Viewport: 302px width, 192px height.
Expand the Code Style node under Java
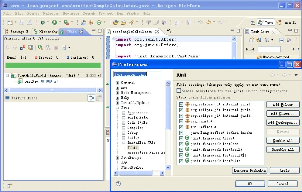[124, 123]
